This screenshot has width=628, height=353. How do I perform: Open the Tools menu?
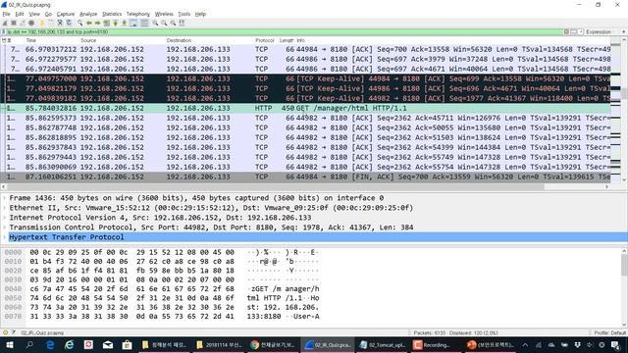pos(183,14)
